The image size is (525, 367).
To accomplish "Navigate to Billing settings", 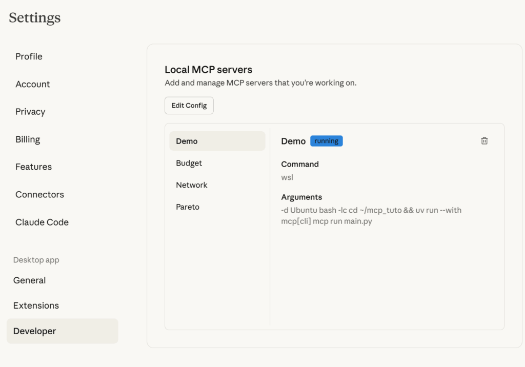I will 28,139.
